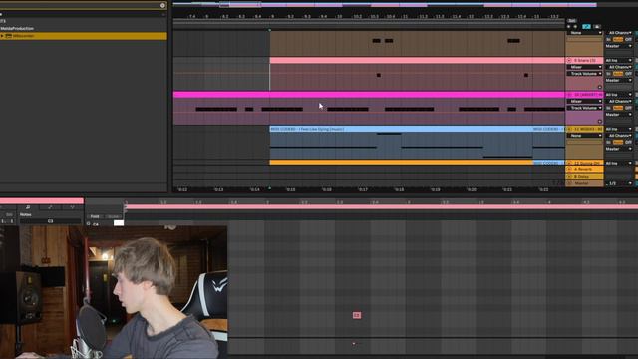Set the yellow track 12 monitor to Auto
The width and height of the screenshot is (638, 359).
(x=618, y=142)
